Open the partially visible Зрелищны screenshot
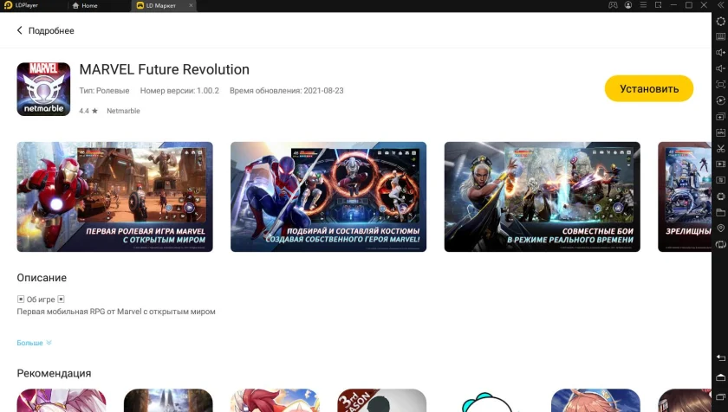This screenshot has height=412, width=728. (x=685, y=197)
